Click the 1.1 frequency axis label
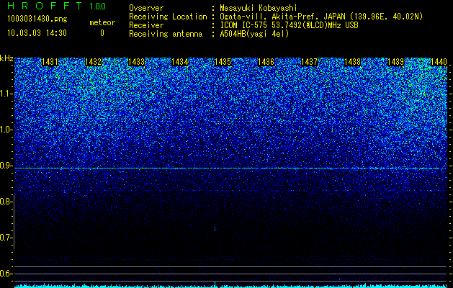The width and height of the screenshot is (453, 288). [x=5, y=94]
